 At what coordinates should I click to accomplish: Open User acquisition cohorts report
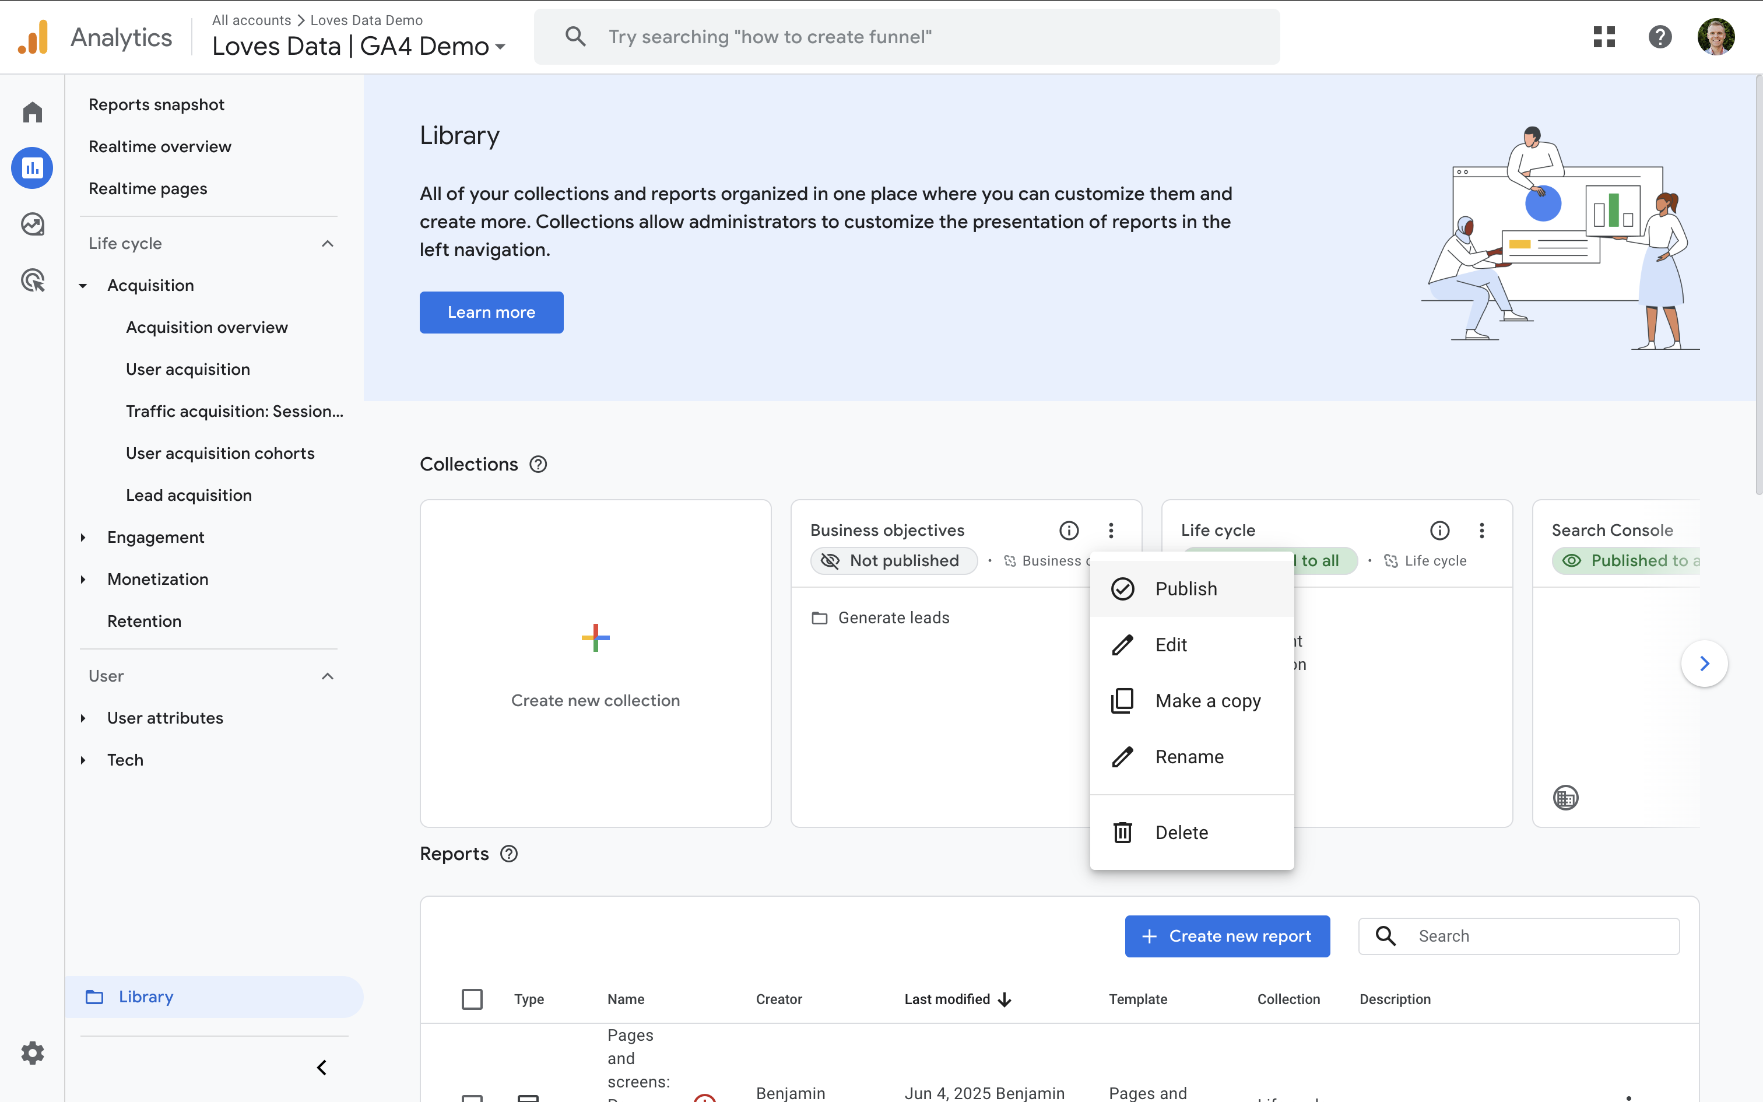tap(220, 454)
